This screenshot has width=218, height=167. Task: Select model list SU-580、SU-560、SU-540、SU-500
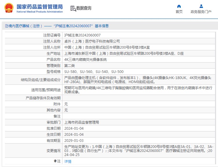pyautogui.click(x=94, y=72)
